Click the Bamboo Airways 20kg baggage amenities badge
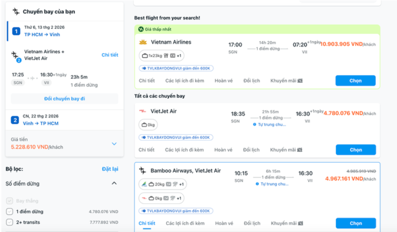 point(162,184)
